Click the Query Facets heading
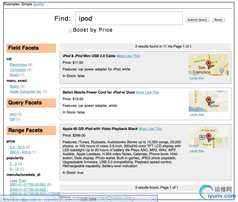 (x=31, y=103)
